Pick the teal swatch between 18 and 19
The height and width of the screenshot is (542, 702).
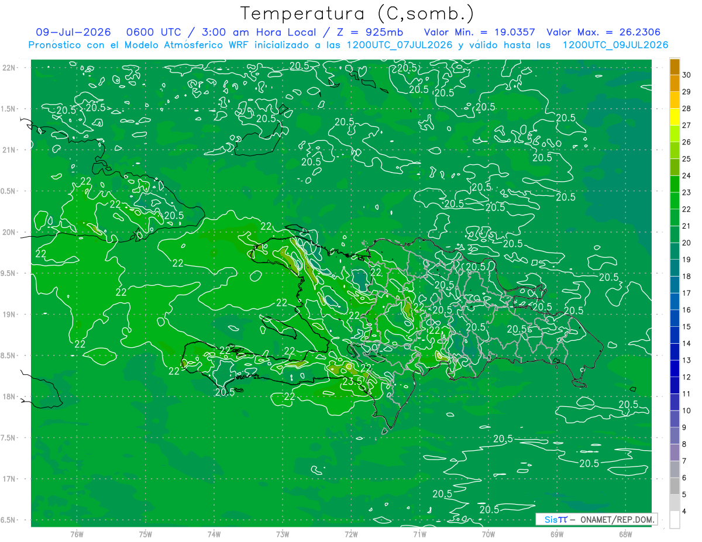(x=675, y=268)
